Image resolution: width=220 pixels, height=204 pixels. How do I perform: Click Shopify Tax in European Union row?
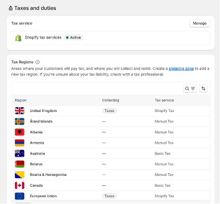164,196
